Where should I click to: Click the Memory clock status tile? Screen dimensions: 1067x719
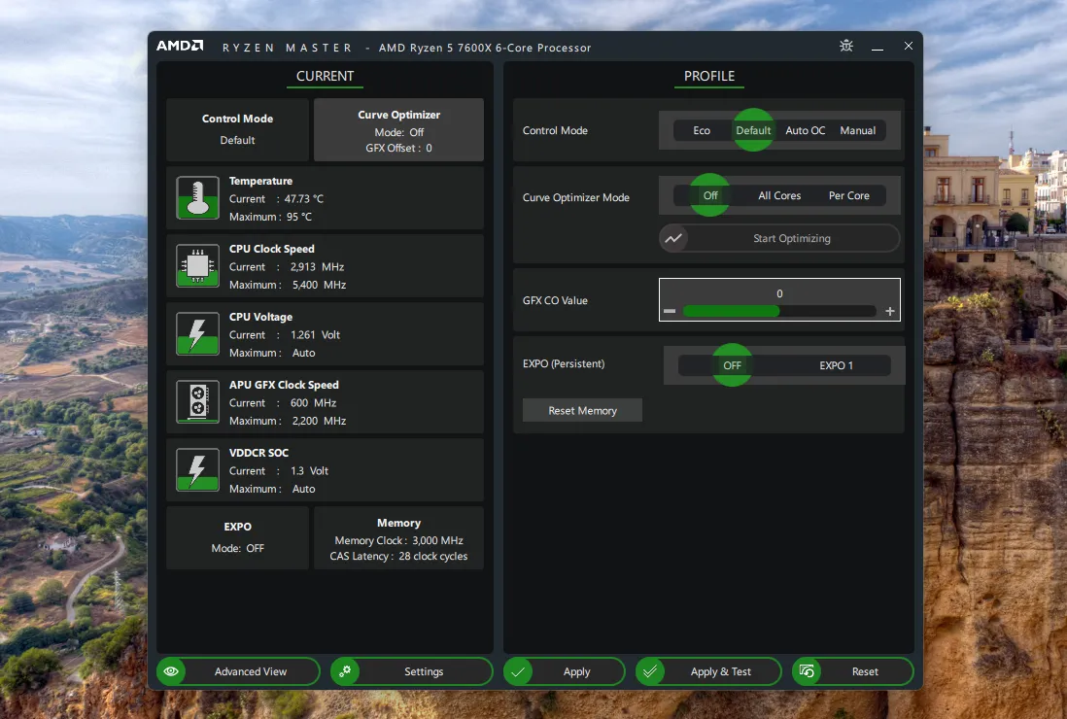pyautogui.click(x=398, y=537)
